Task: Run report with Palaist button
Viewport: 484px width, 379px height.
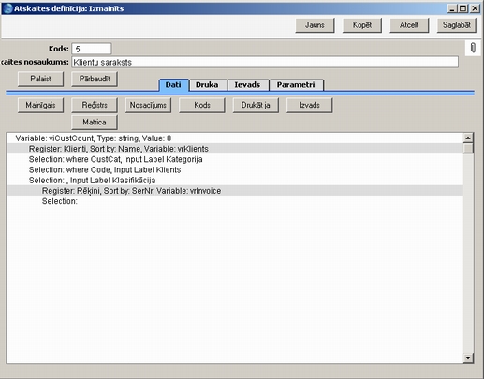Action: point(40,79)
